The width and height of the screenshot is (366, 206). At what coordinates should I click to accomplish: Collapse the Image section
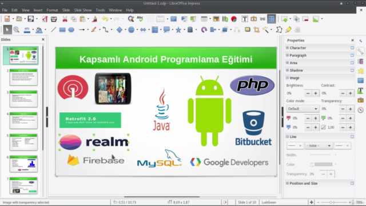point(287,78)
